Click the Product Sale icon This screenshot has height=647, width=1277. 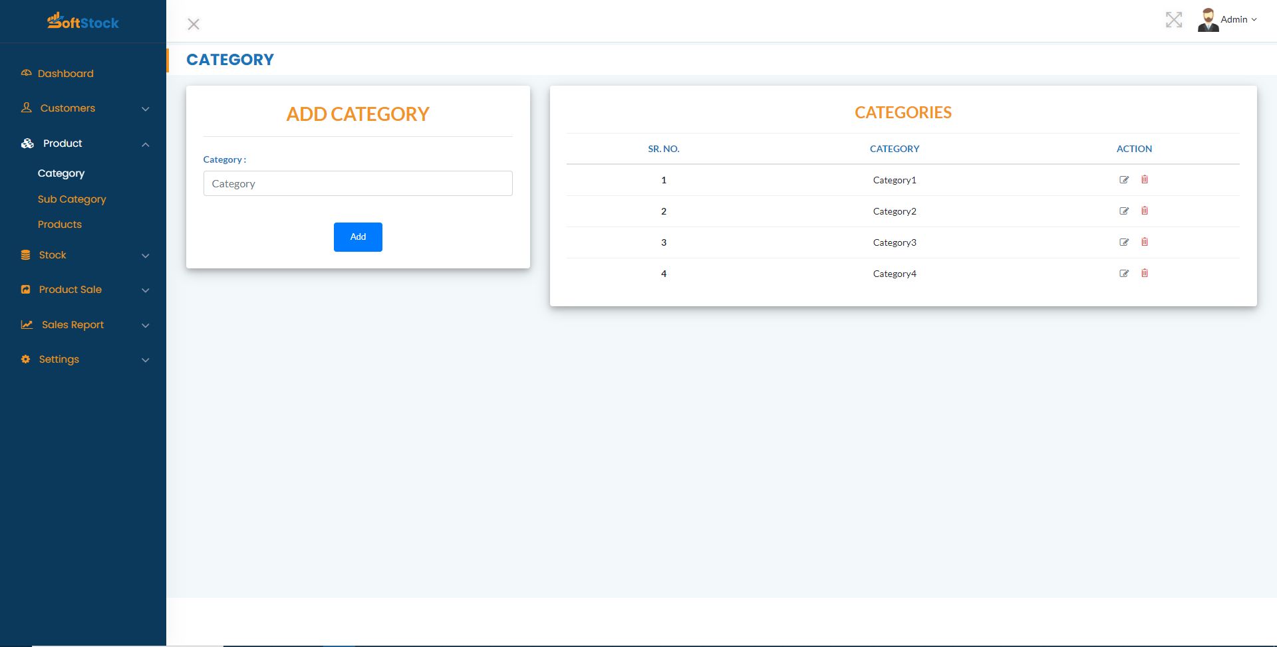tap(26, 290)
